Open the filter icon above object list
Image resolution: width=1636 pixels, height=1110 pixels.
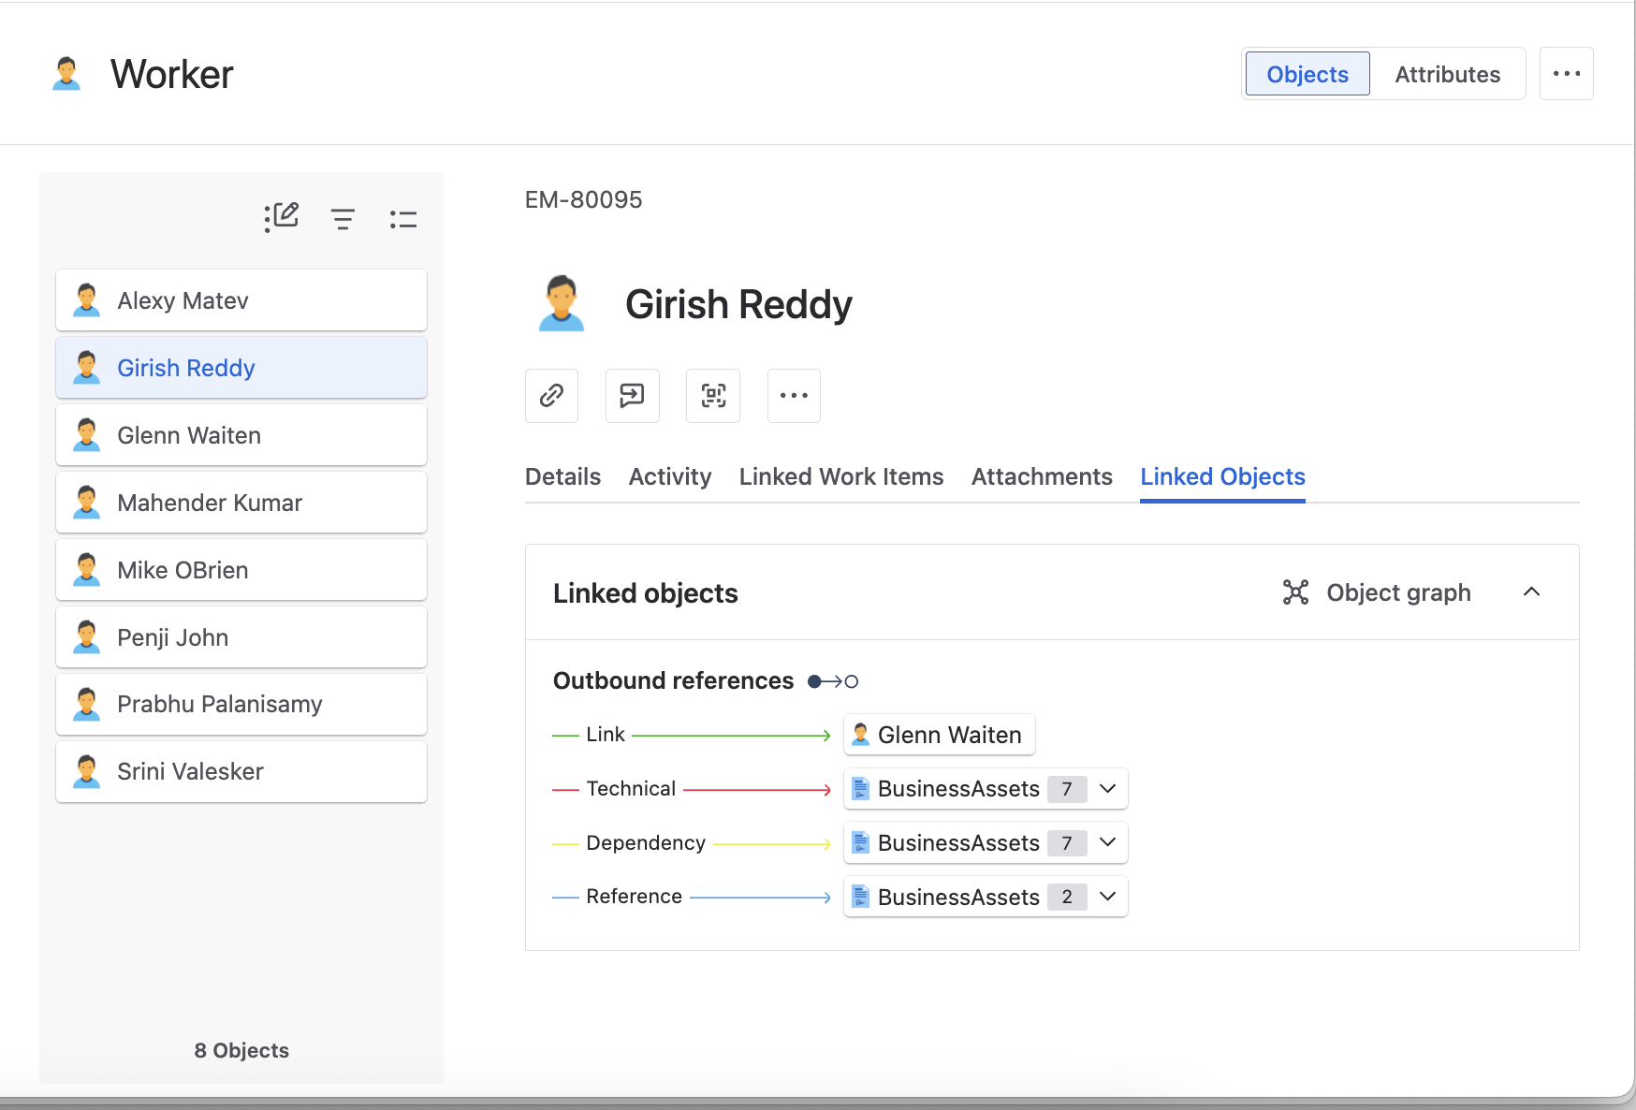343,219
